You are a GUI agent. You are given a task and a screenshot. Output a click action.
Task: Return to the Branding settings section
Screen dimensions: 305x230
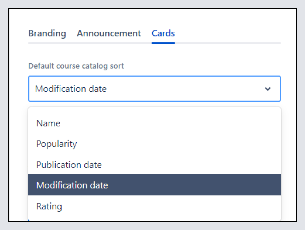click(47, 33)
